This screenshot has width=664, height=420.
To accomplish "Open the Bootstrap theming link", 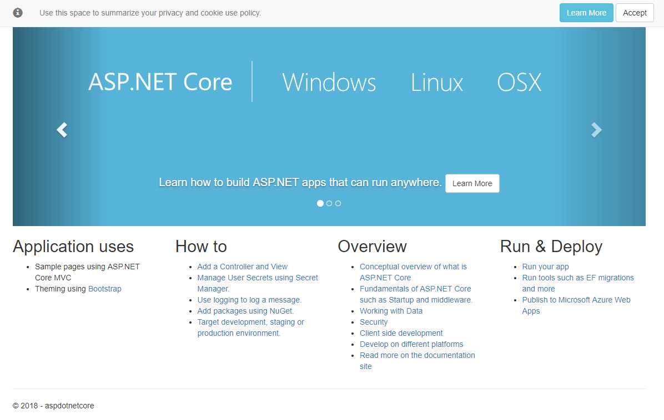I will (104, 289).
